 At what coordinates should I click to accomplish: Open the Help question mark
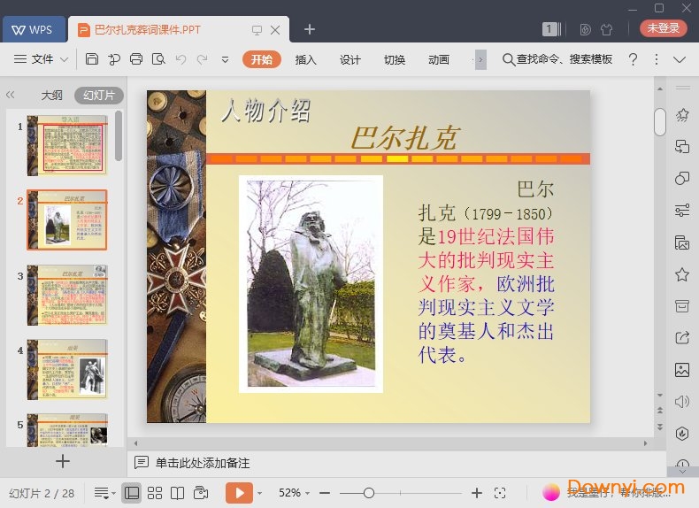click(x=633, y=59)
